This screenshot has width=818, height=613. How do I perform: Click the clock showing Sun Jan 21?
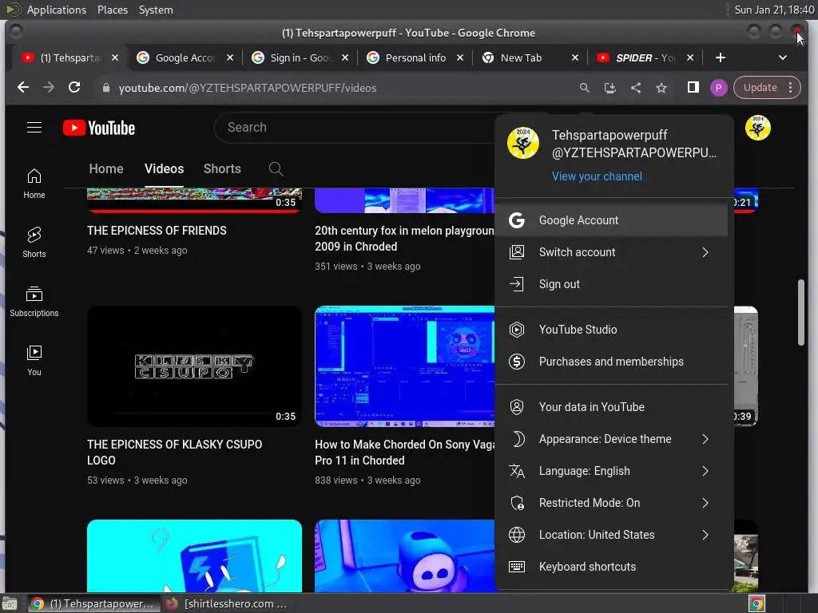774,10
